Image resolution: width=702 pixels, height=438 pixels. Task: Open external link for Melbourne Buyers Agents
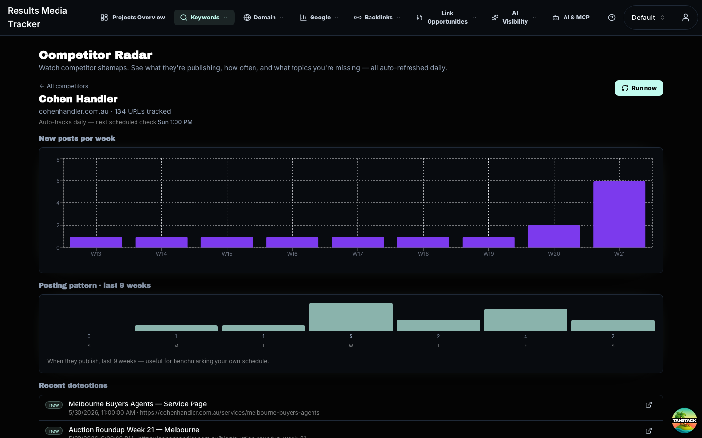click(649, 405)
